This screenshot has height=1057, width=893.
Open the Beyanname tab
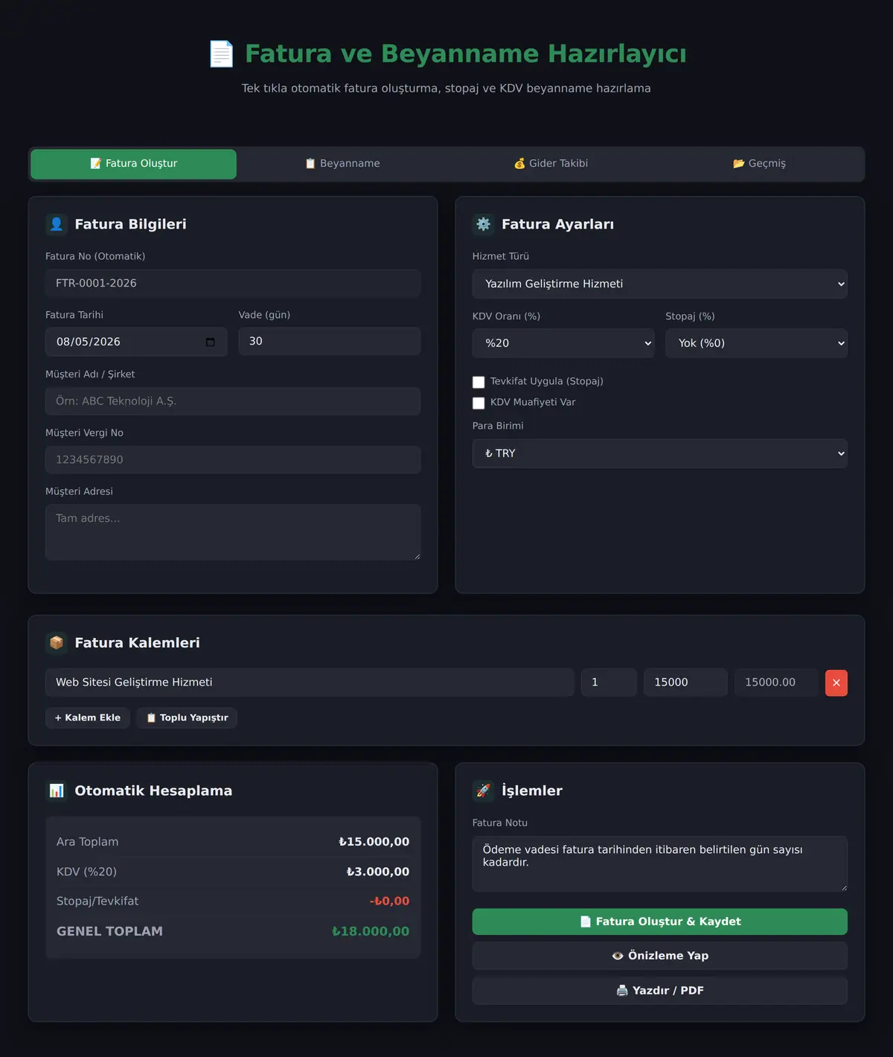tap(342, 164)
